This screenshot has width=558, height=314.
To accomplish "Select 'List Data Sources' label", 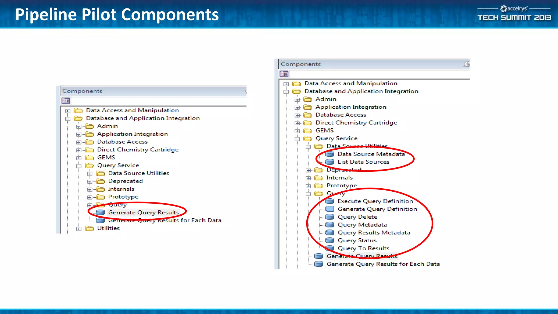I will pyautogui.click(x=363, y=162).
